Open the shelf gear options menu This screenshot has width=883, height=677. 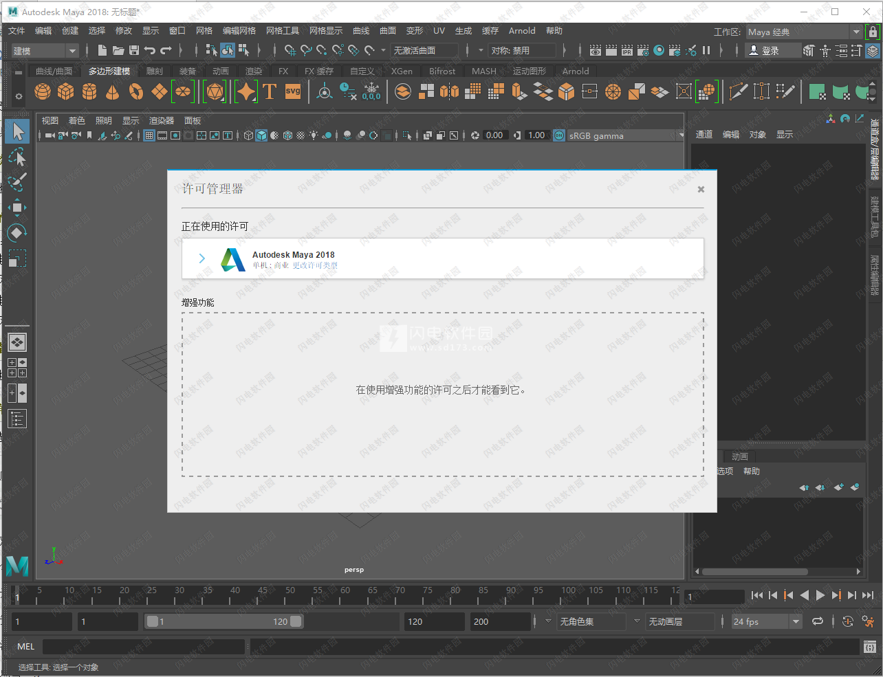tap(19, 96)
